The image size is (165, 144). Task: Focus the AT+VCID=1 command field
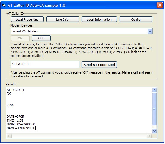click(45, 64)
